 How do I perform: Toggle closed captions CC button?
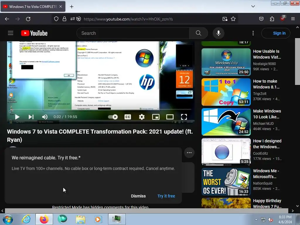[x=128, y=117]
